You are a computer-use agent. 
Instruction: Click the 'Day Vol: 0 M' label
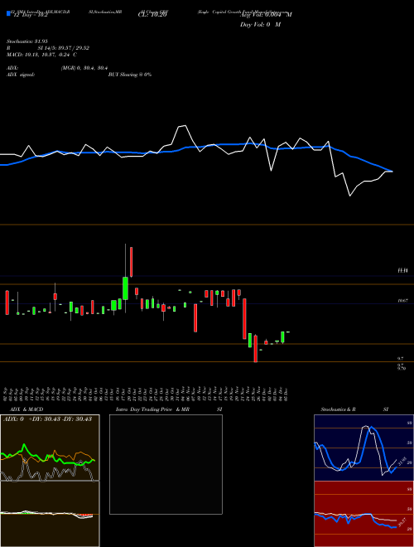[260, 25]
